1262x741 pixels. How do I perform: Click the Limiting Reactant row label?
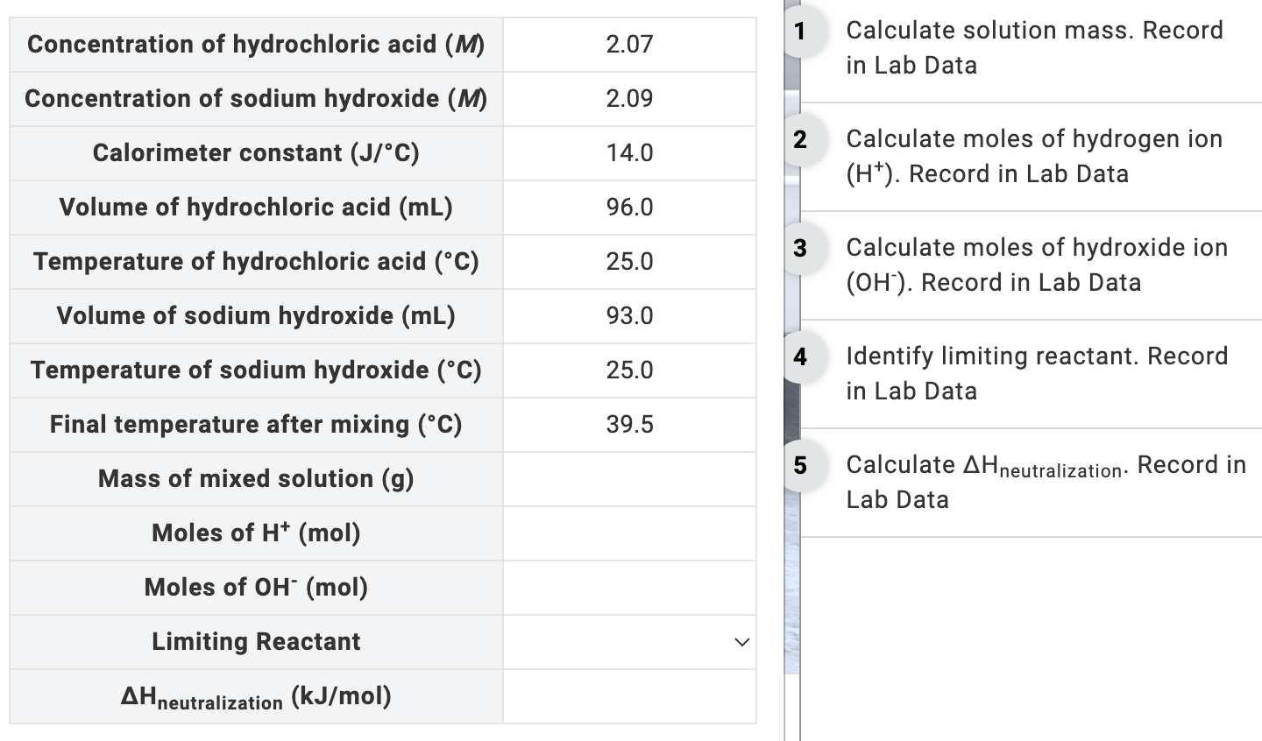[255, 642]
